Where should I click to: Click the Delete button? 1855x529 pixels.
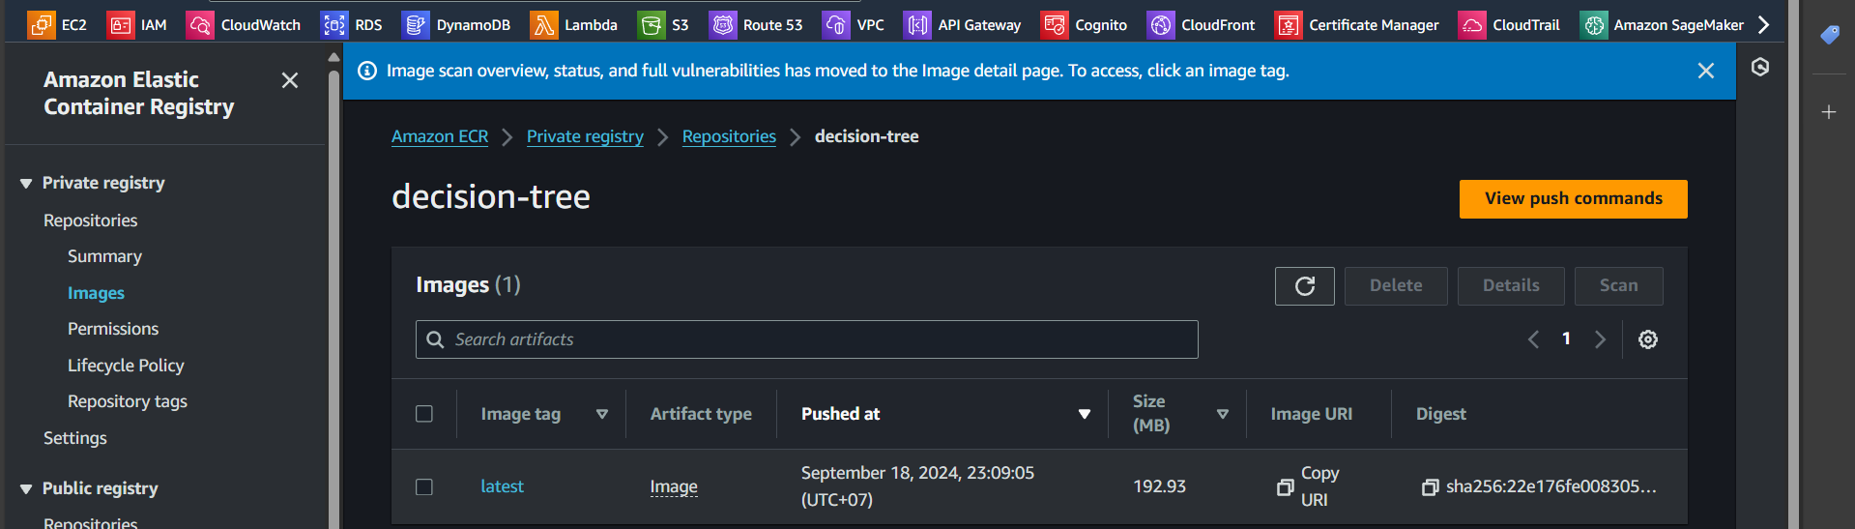pos(1396,286)
